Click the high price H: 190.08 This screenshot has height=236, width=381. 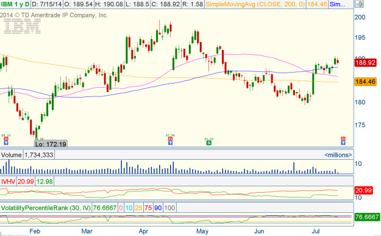pyautogui.click(x=109, y=4)
